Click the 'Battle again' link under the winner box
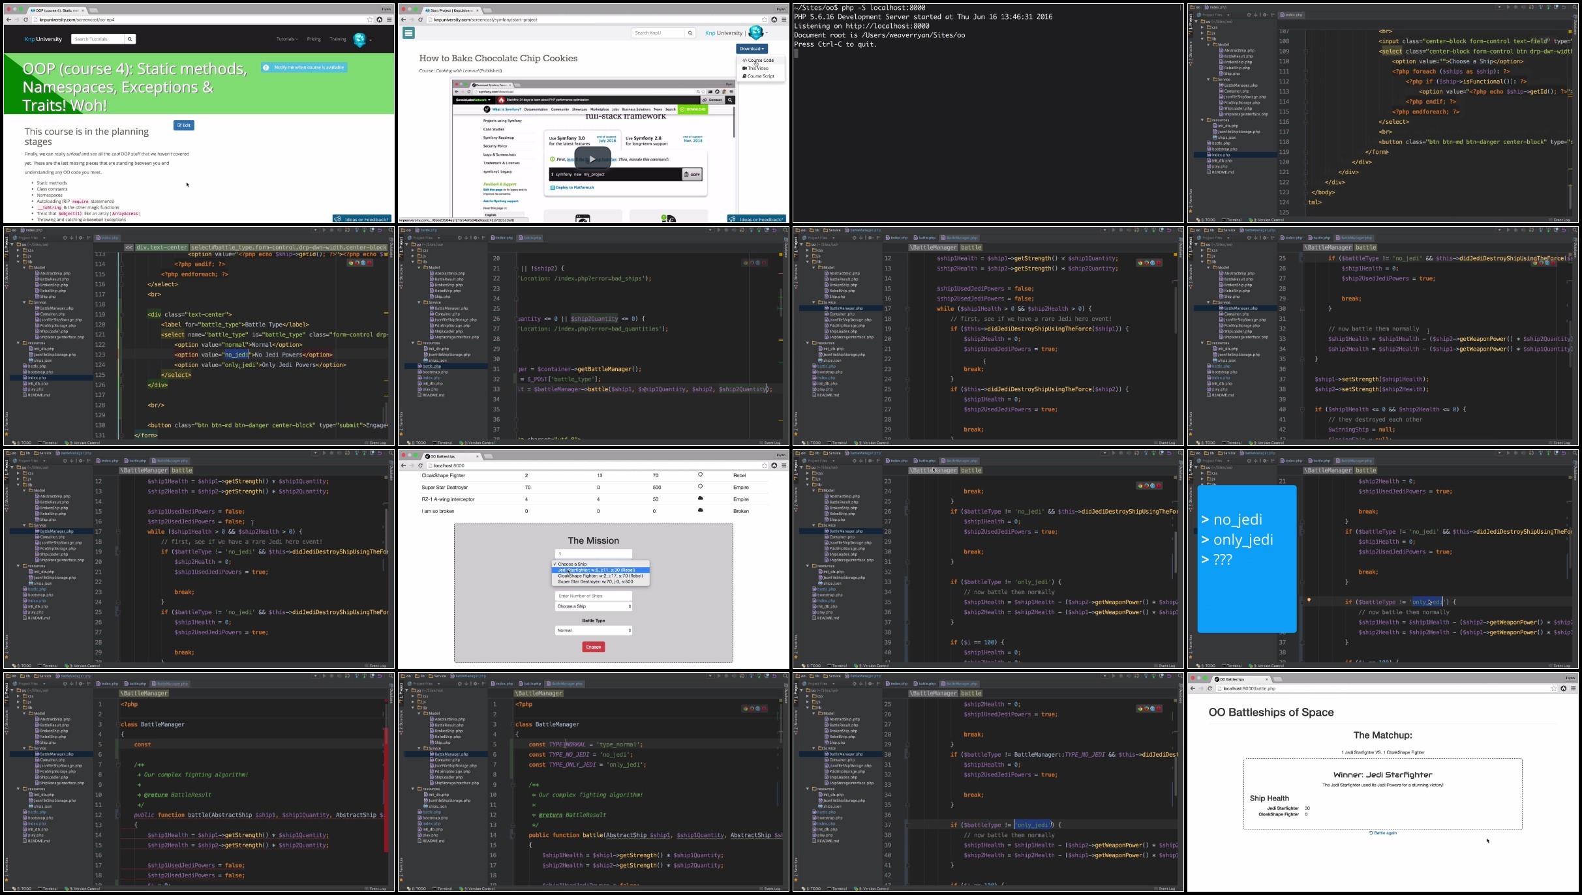Screen dimensions: 1582x895 [x=1382, y=832]
